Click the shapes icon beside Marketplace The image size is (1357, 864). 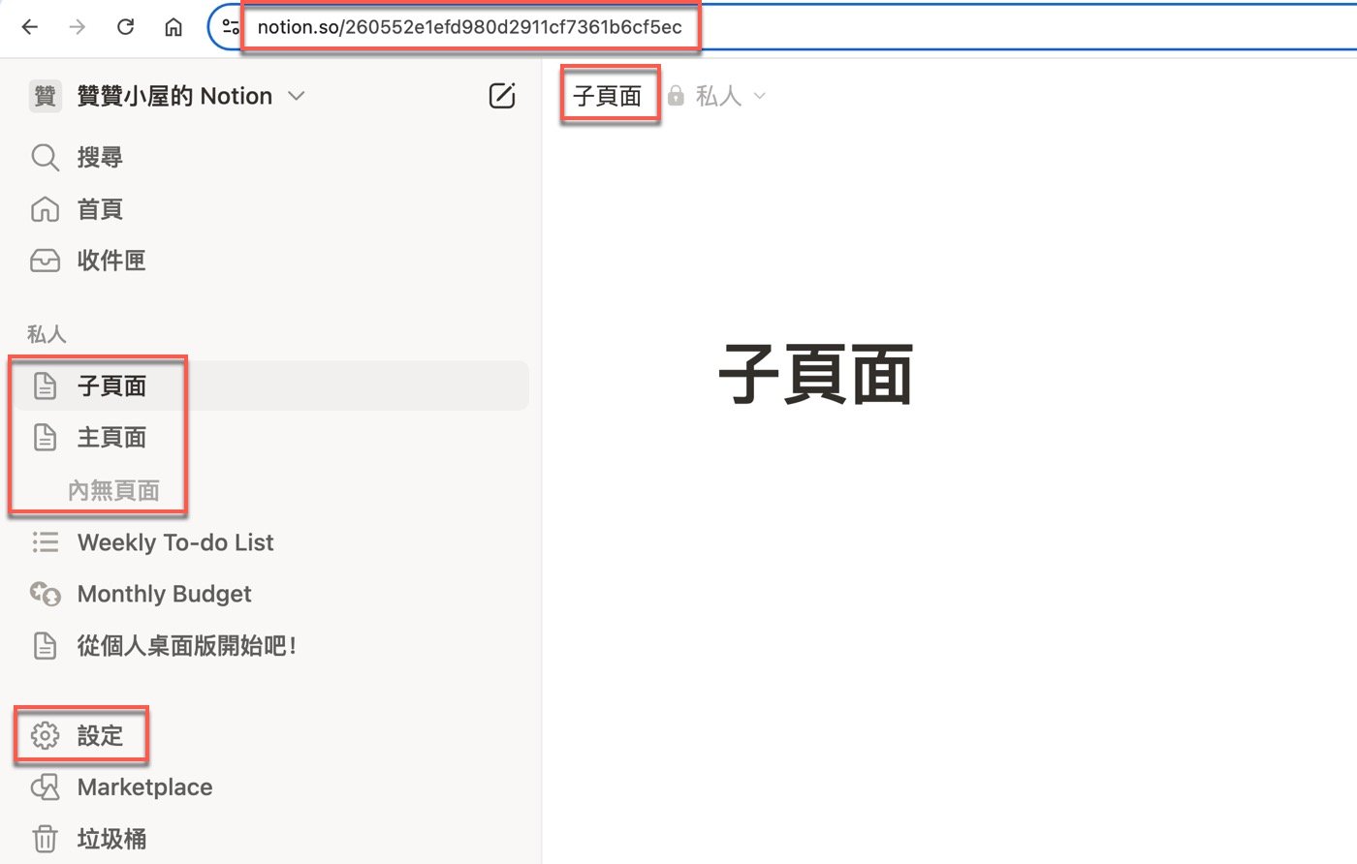(x=45, y=787)
